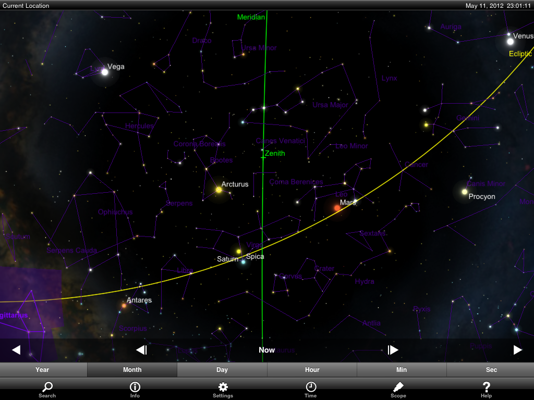The height and width of the screenshot is (400, 534).
Task: Switch to the Hour time unit
Action: coord(312,370)
